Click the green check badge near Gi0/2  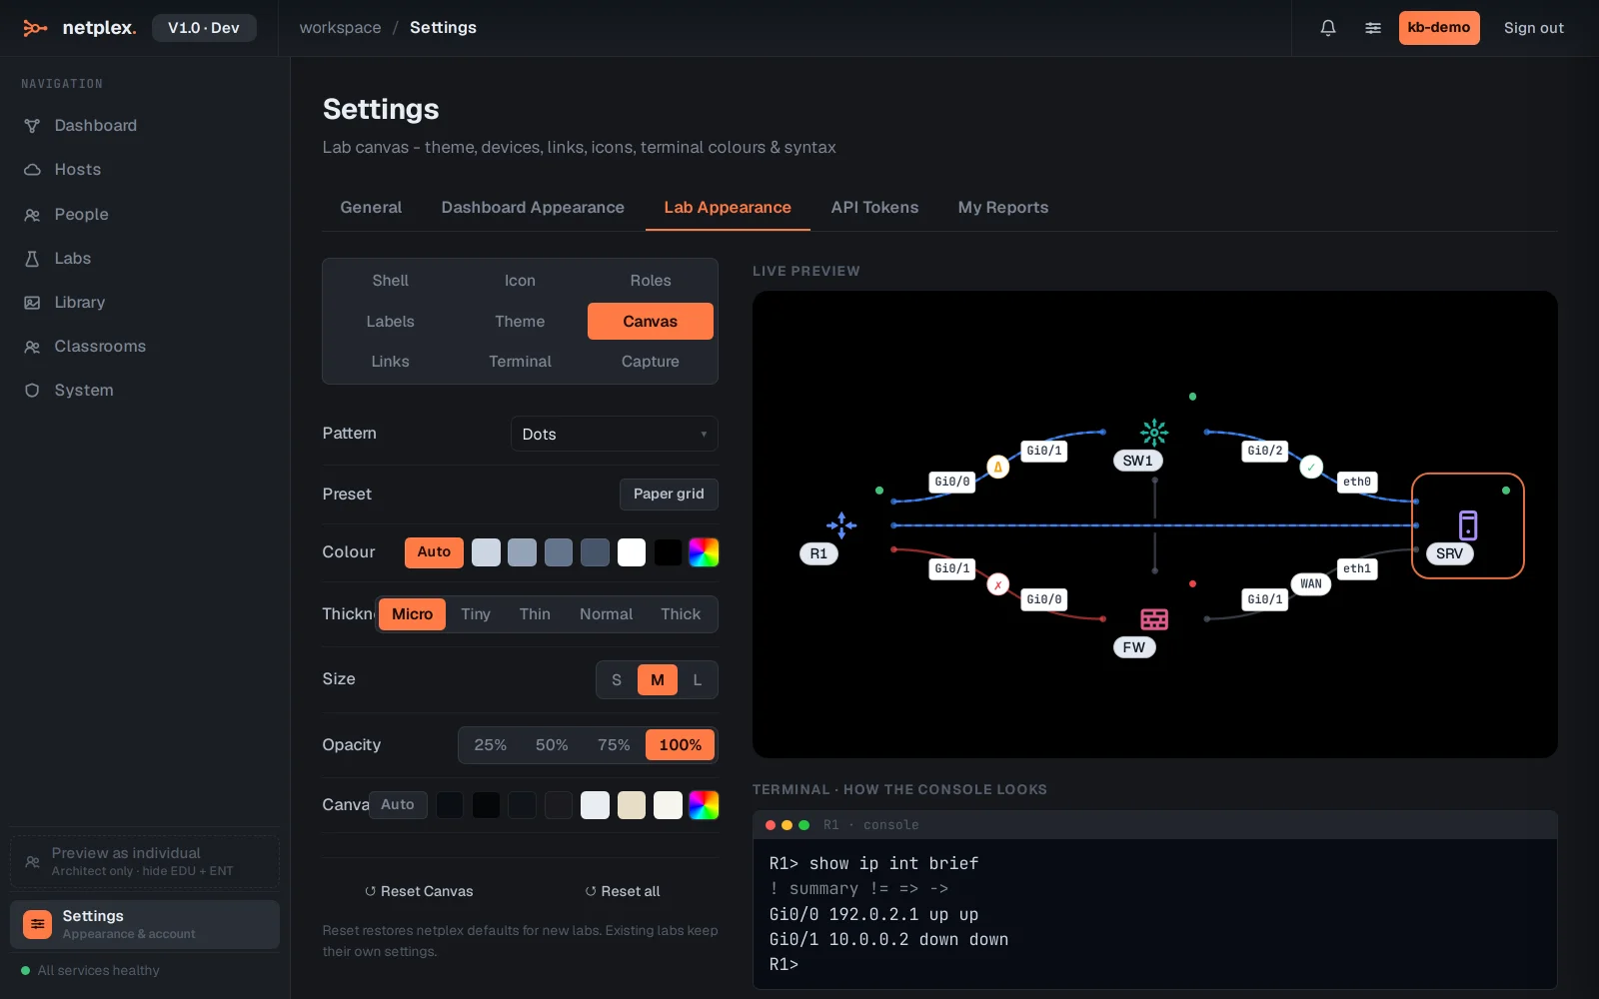point(1311,467)
